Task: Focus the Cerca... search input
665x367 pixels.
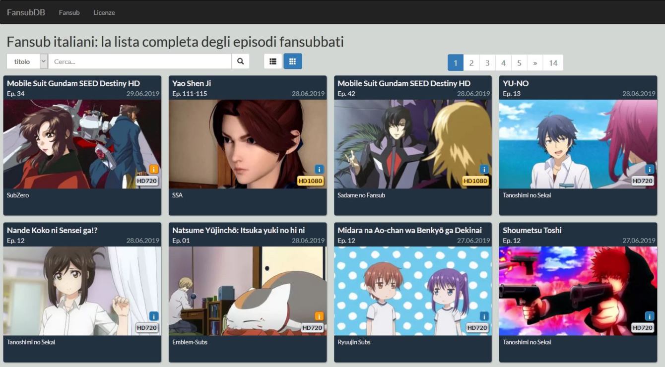Action: point(140,61)
